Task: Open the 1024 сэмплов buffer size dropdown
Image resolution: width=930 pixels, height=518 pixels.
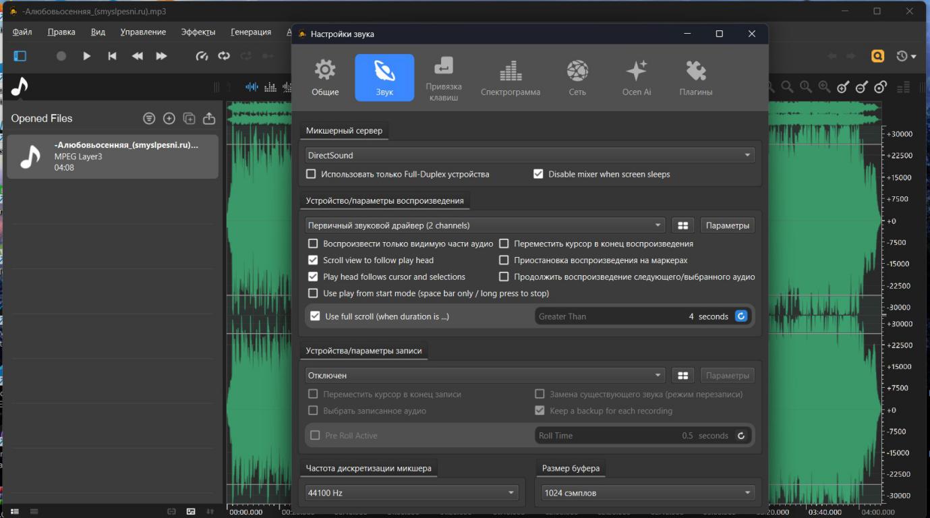Action: pyautogui.click(x=647, y=493)
